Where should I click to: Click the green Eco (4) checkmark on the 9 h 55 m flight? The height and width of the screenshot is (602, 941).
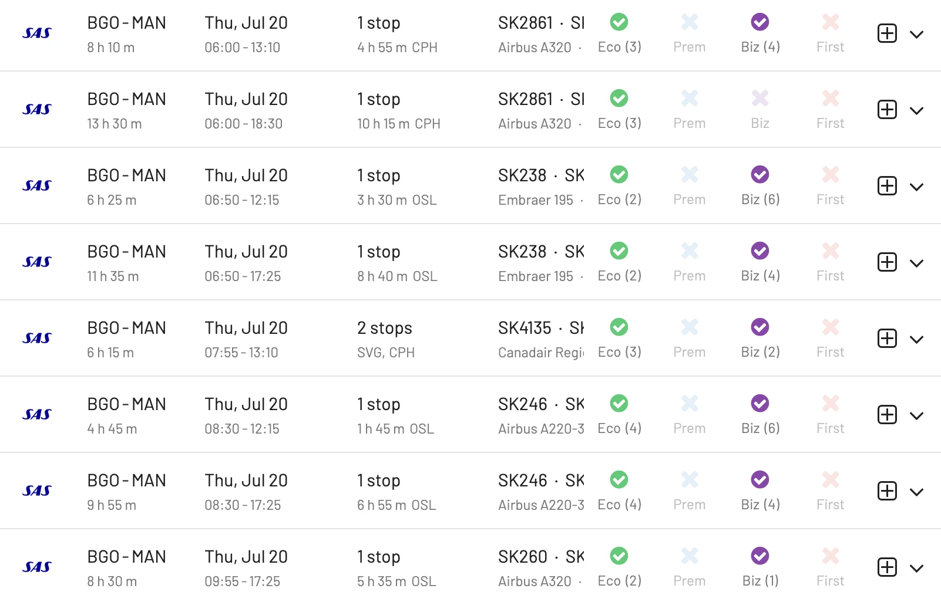pyautogui.click(x=619, y=479)
